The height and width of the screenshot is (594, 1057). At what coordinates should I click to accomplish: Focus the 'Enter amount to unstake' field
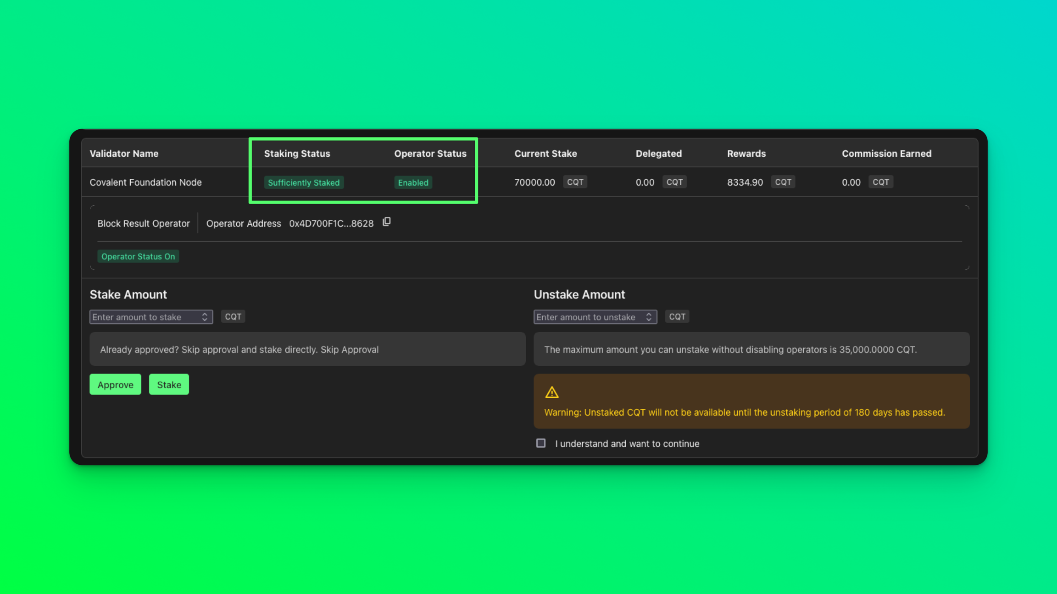point(589,317)
